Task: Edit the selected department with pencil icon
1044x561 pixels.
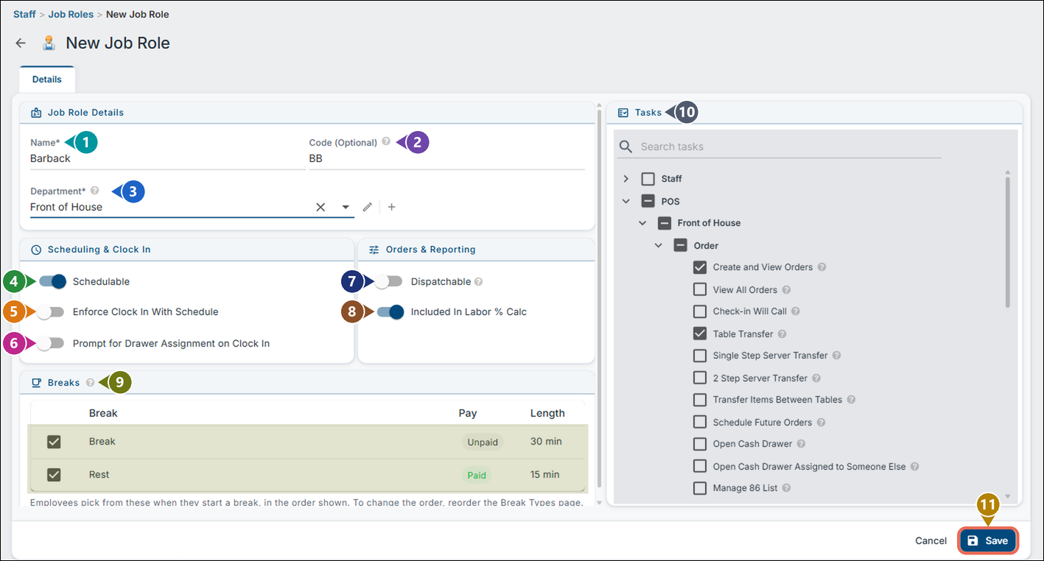Action: click(x=367, y=207)
